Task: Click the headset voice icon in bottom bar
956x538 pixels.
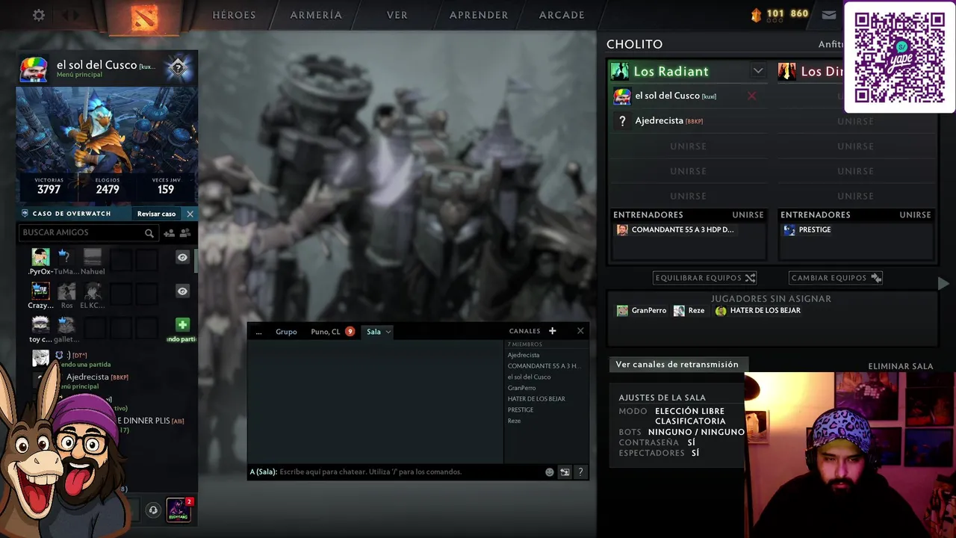Action: pyautogui.click(x=153, y=510)
